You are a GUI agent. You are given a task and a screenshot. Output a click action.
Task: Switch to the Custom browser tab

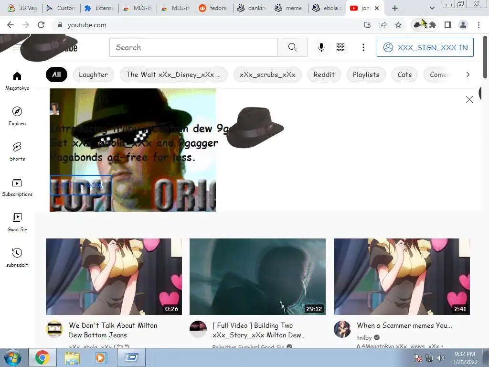click(x=61, y=8)
